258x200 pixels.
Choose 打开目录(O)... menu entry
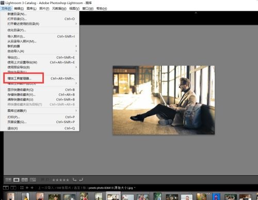tap(40, 19)
